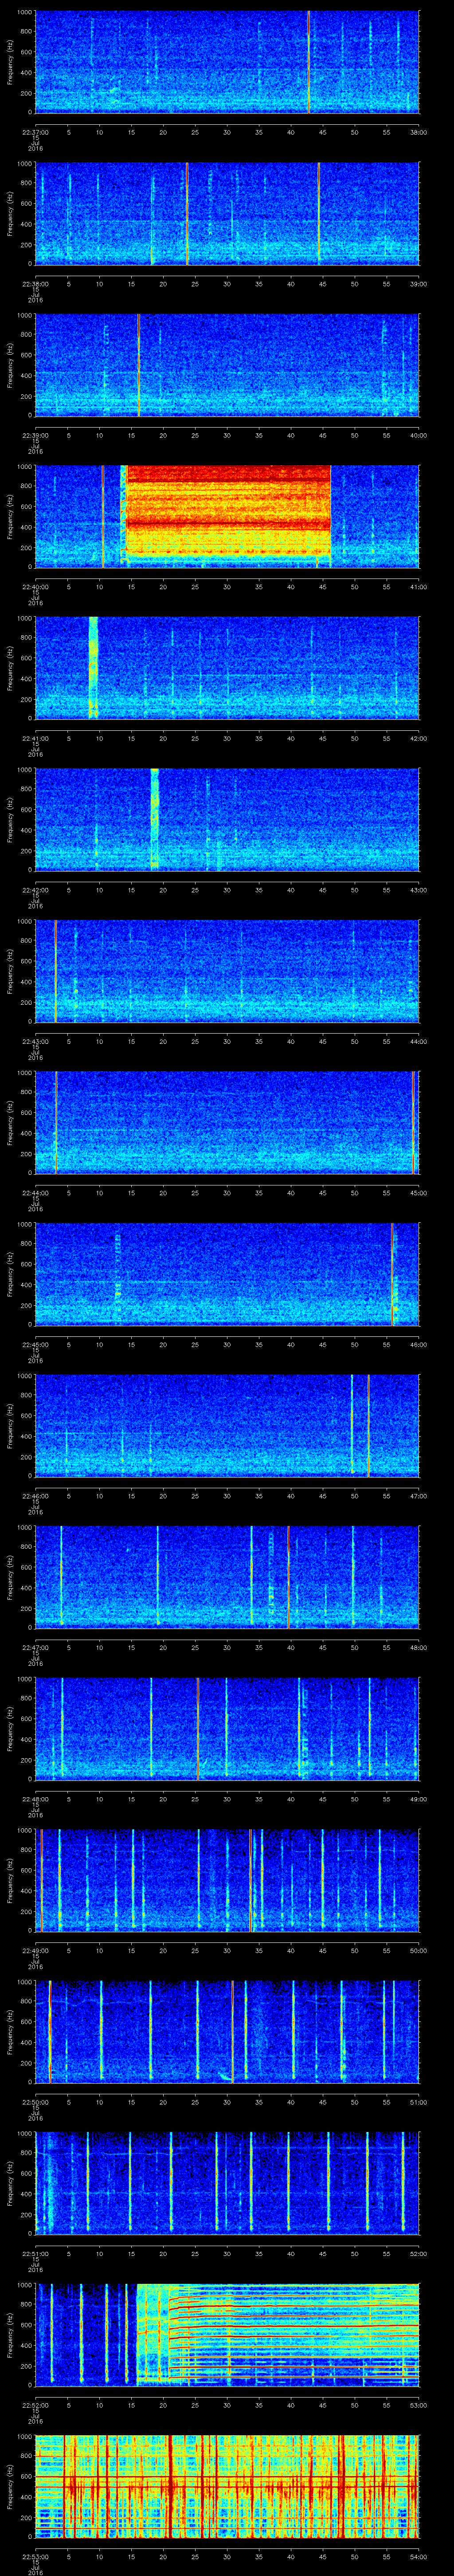Screen dimensions: 454x2576
Task: Click the red broadband burst in 22:40 spectrogram
Action: point(227,510)
